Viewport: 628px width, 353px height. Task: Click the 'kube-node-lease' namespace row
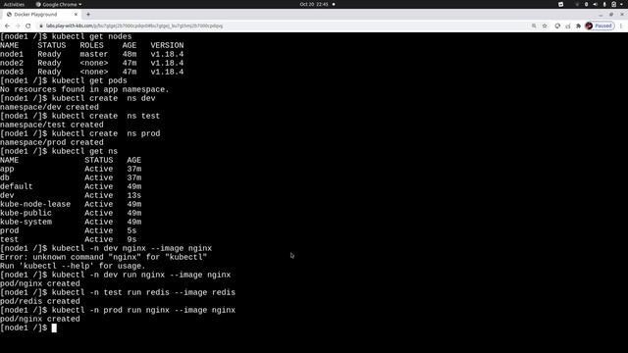[x=71, y=204]
